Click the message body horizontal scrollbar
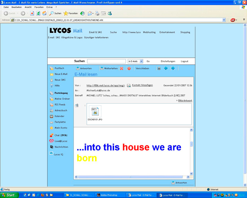247x198 pixels. 132,177
